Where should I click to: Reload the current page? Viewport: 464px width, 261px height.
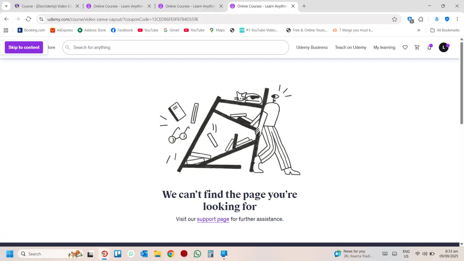coord(28,19)
